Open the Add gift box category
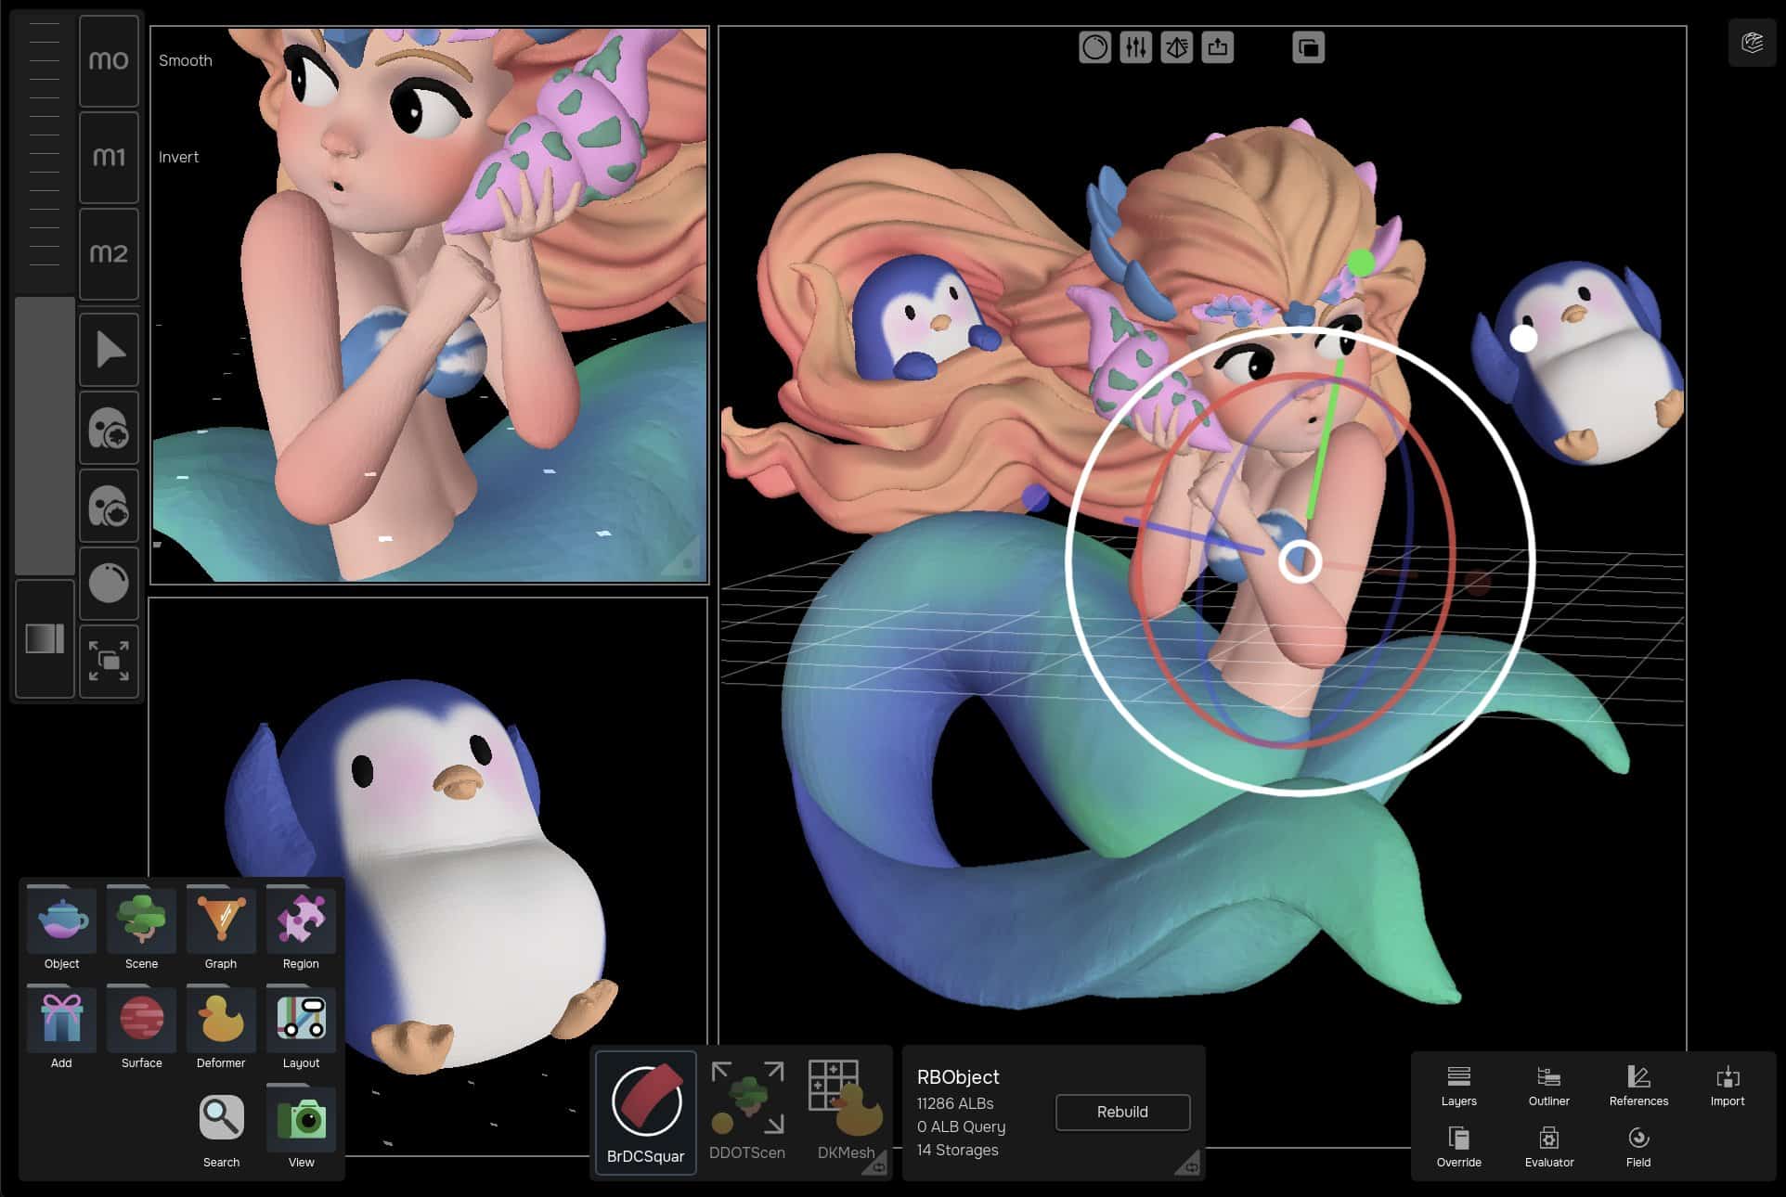Viewport: 1786px width, 1197px height. pyautogui.click(x=62, y=1027)
